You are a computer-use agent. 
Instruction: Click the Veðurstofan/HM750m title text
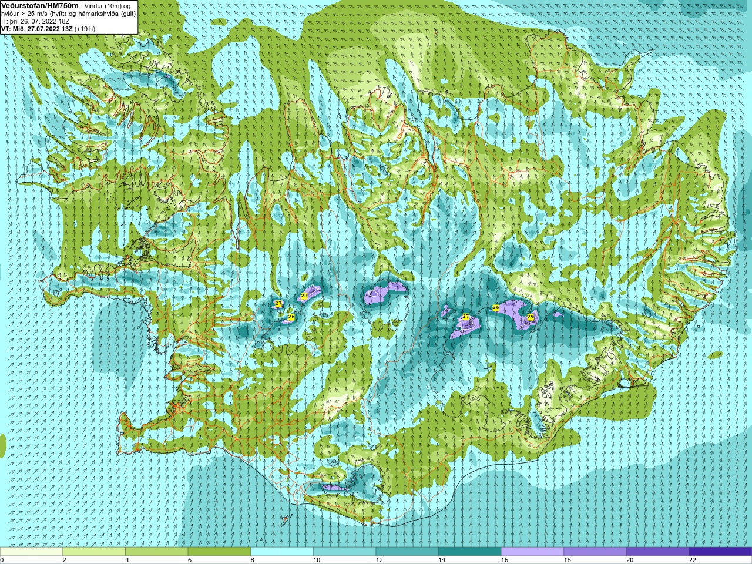pos(40,5)
